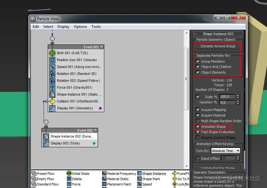
Task: Select the Shape Mark depot icon
Action: click(139, 179)
